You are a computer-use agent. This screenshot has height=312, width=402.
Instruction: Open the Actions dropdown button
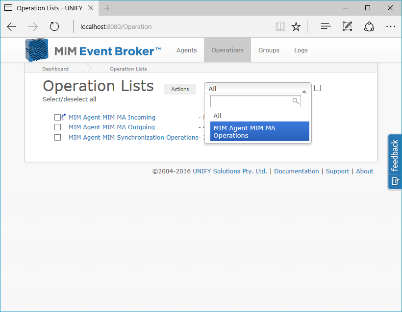180,89
